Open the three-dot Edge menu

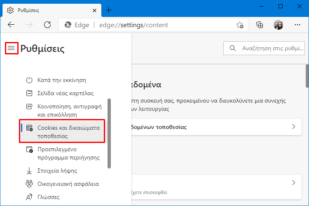297,25
